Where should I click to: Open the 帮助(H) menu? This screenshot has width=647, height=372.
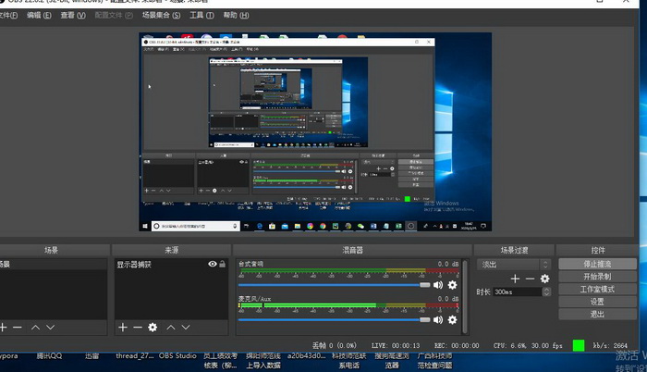click(236, 16)
